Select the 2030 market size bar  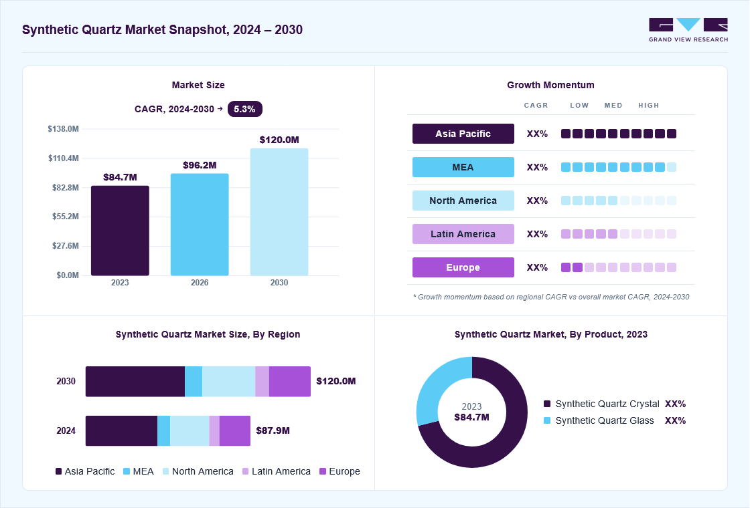279,212
